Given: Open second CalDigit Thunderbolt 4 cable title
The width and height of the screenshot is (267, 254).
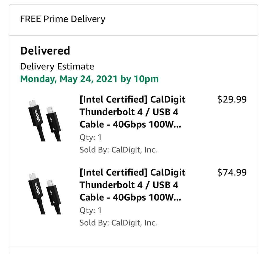Looking at the screenshot, I should pyautogui.click(x=132, y=185).
